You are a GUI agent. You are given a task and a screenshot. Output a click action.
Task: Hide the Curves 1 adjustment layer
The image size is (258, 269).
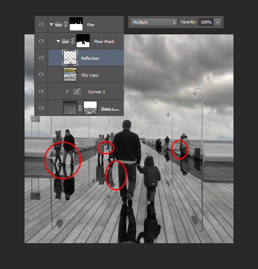pyautogui.click(x=41, y=92)
